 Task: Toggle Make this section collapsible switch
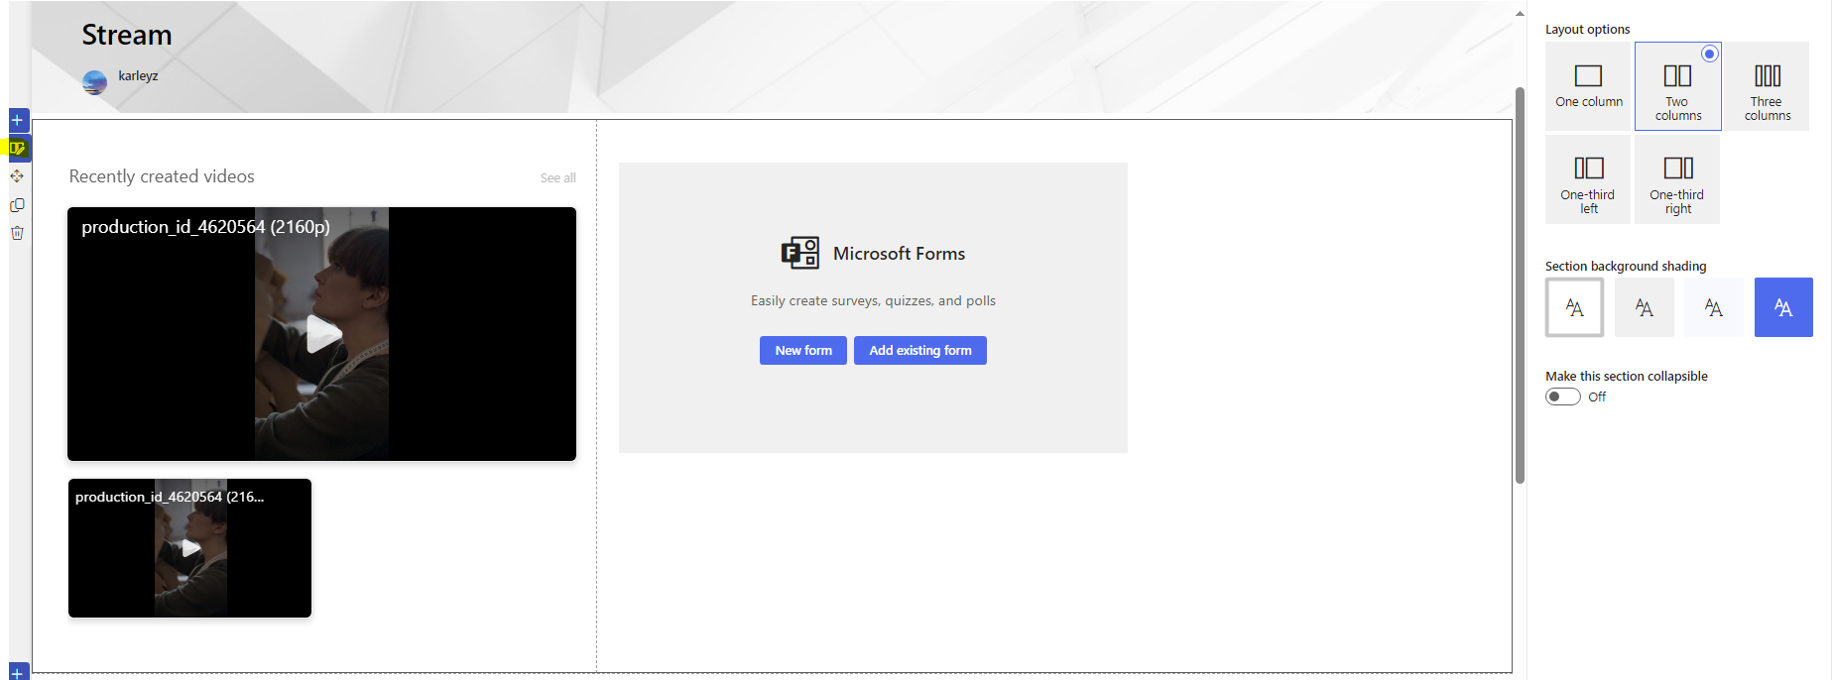pos(1563,397)
